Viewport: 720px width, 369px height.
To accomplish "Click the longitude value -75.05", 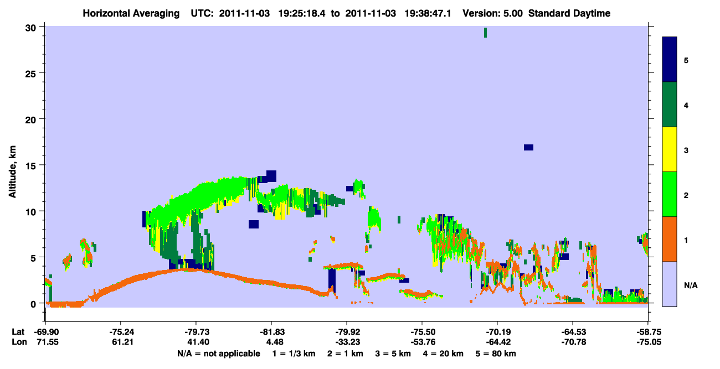I will coord(647,342).
